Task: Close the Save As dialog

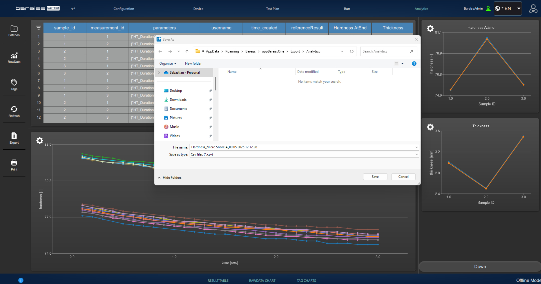Action: pos(416,39)
